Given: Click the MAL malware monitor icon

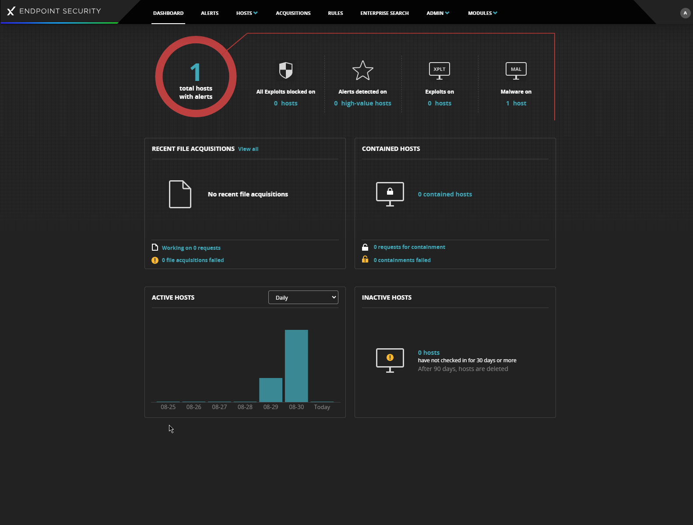Looking at the screenshot, I should point(516,70).
